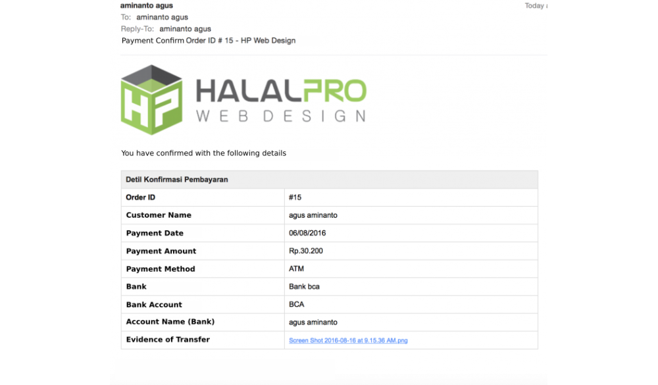Click the Payment Confirm Order ID subject line
Image resolution: width=658 pixels, height=385 pixels.
click(x=209, y=41)
